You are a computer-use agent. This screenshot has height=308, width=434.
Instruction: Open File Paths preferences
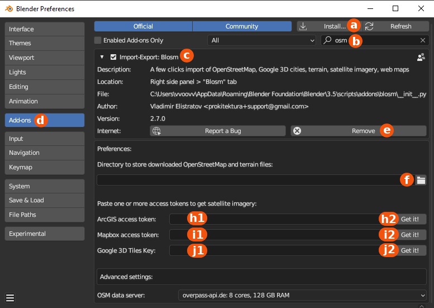pyautogui.click(x=45, y=215)
